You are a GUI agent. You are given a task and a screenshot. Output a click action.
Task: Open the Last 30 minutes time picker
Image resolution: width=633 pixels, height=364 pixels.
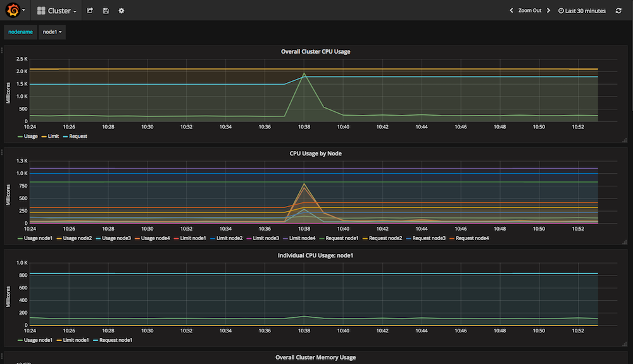[x=582, y=11]
